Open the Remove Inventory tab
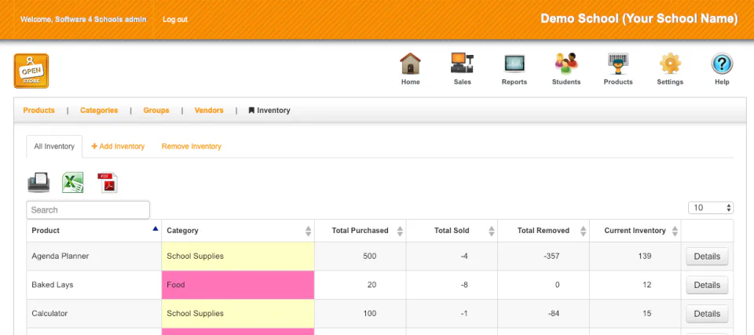The image size is (754, 335). pos(192,146)
